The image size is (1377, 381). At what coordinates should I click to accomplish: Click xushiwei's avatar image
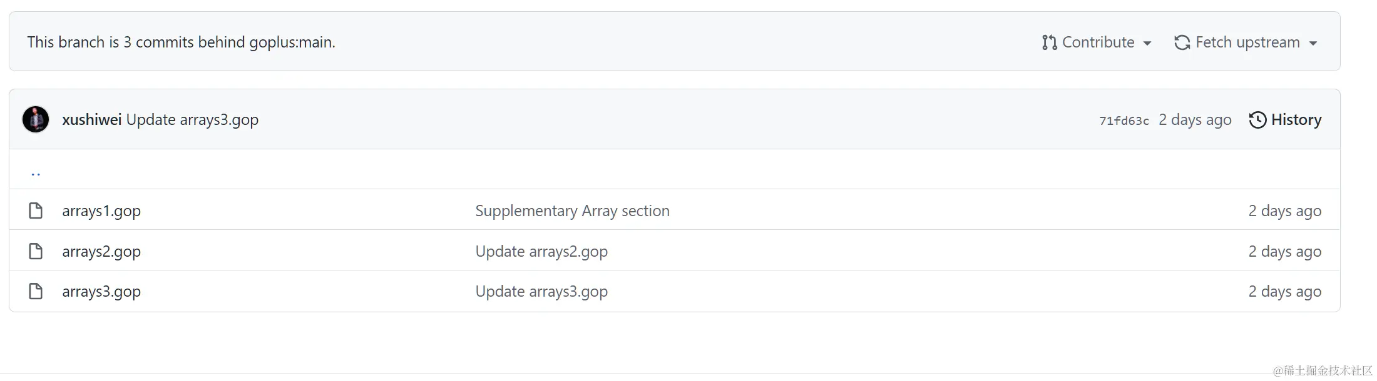[x=36, y=119]
